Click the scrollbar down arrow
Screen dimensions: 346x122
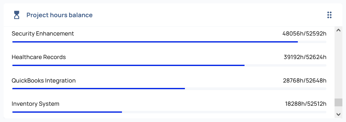point(338,114)
